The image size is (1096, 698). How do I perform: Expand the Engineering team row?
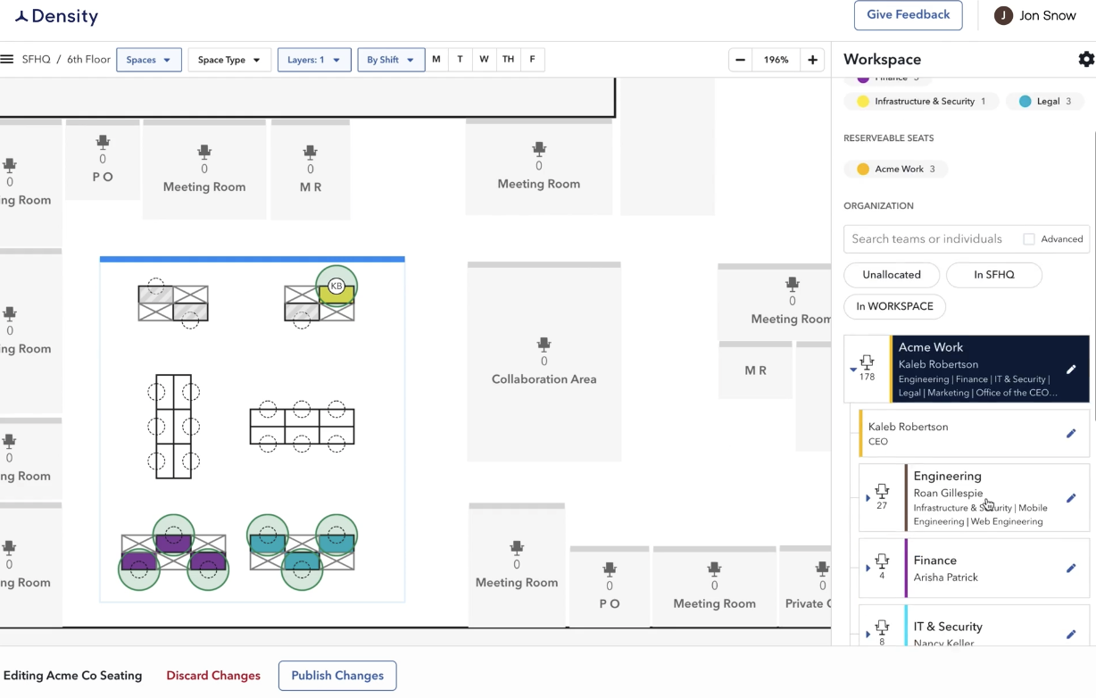coord(868,498)
